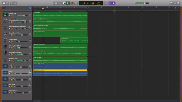Image resolution: width=182 pixels, height=102 pixels.
Task: Open the Tuner fork icon
Action: click(106, 3)
